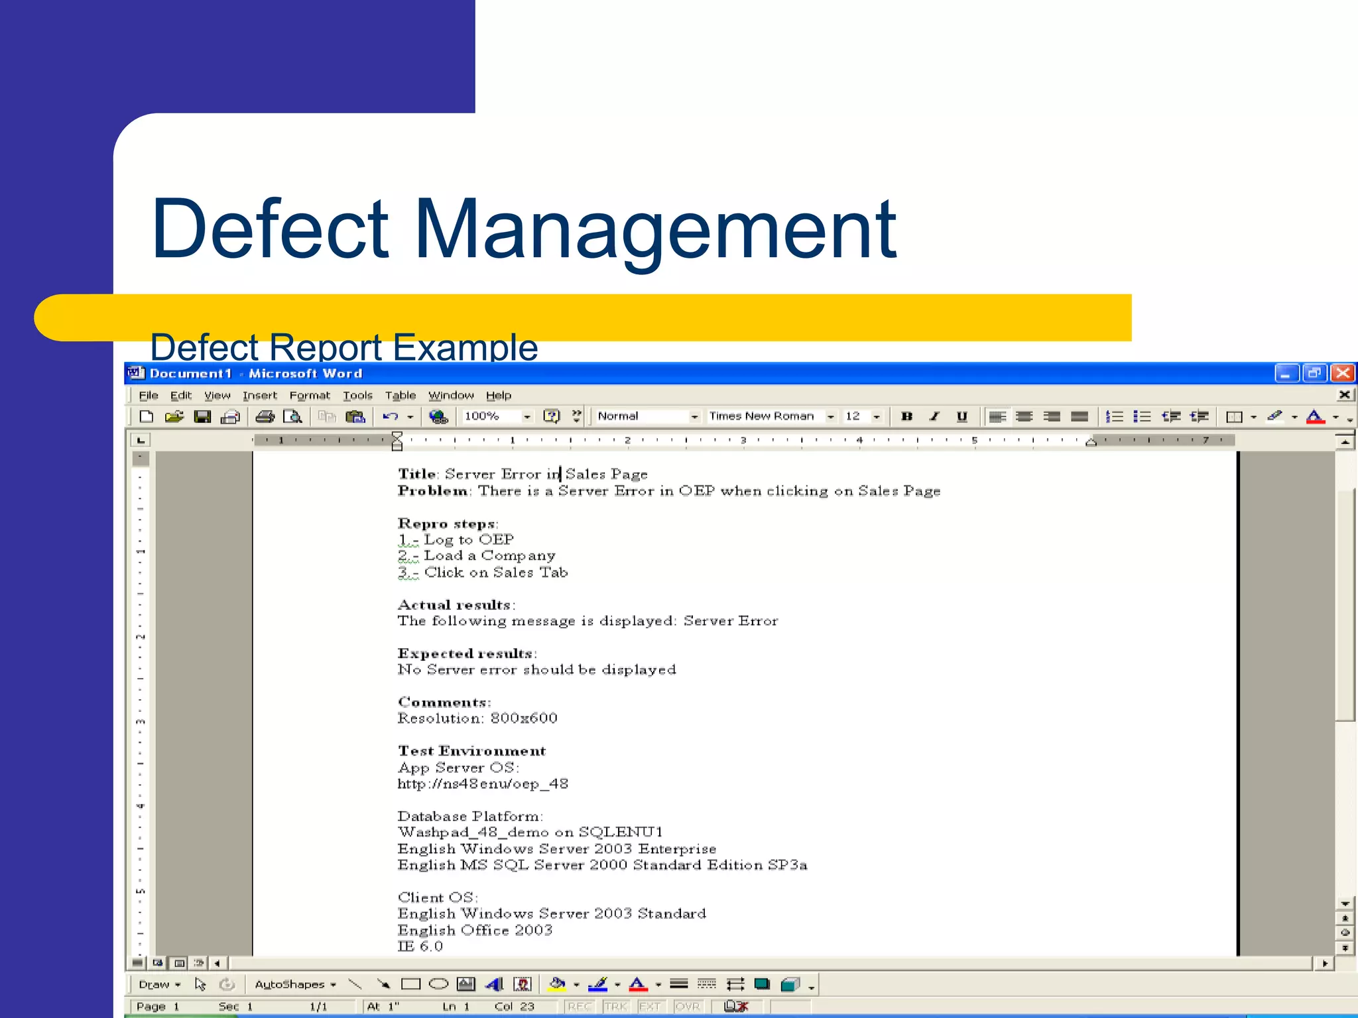The image size is (1358, 1018).
Task: Open the Insert menu
Action: click(x=259, y=396)
